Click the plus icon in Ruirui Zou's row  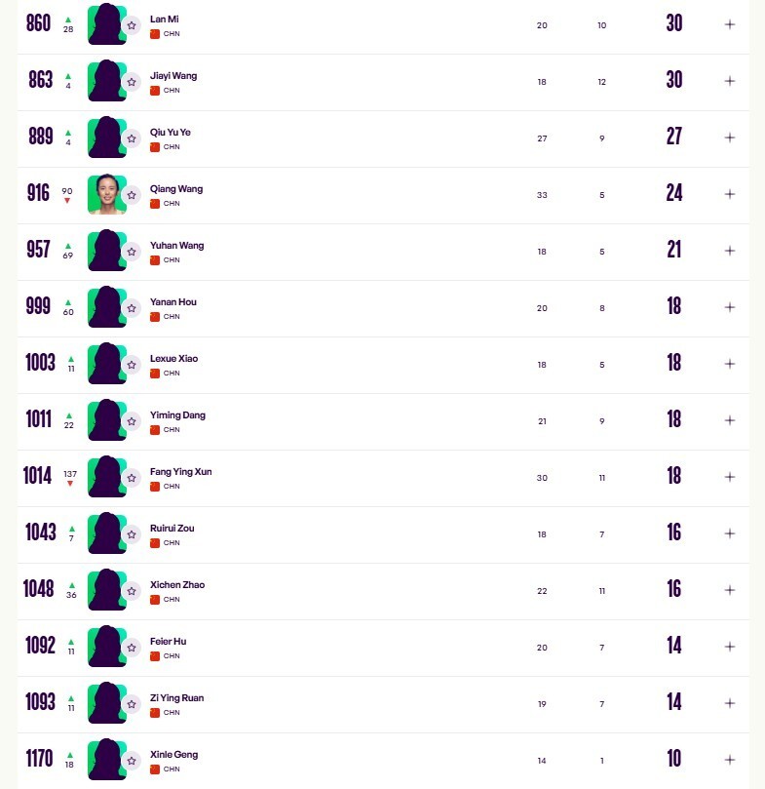click(729, 533)
